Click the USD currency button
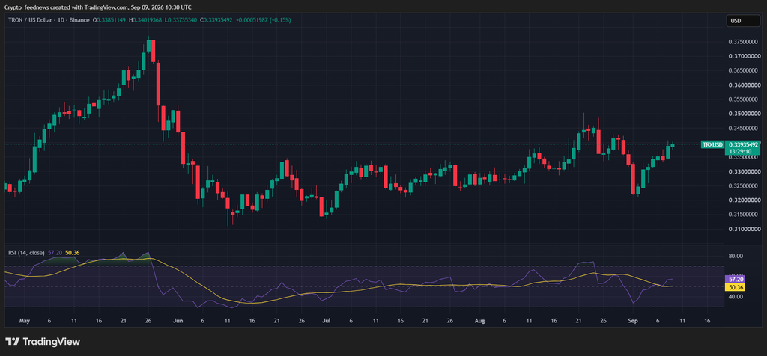Screen dimensions: 767x356 point(742,21)
